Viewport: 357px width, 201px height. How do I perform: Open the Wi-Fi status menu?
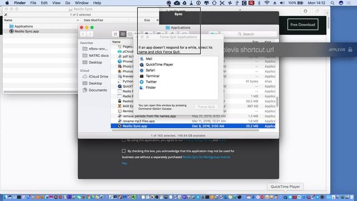(267, 3)
